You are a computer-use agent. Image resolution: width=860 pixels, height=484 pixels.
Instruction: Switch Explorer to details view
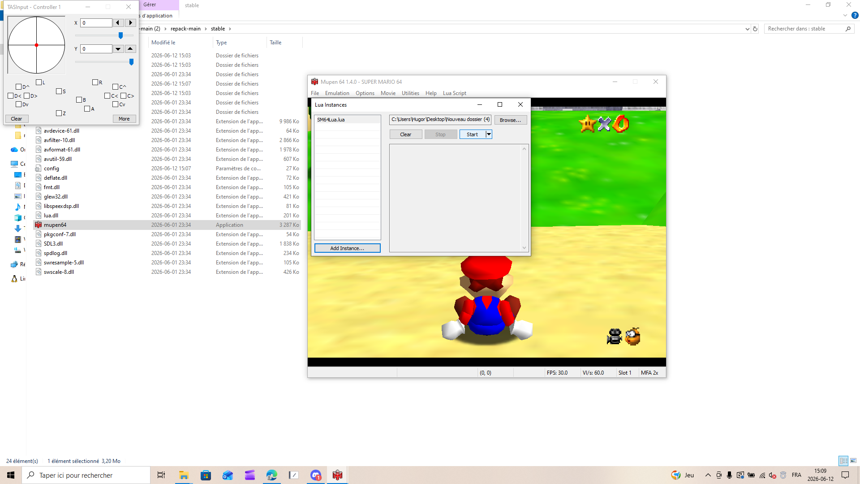click(x=843, y=461)
